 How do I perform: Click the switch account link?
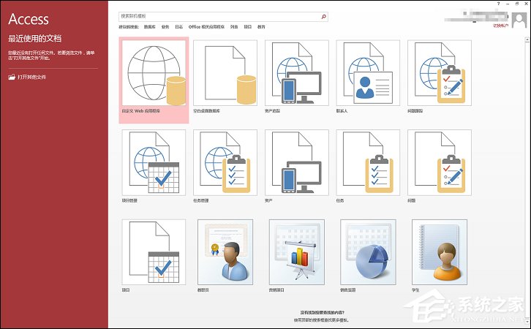pyautogui.click(x=501, y=26)
